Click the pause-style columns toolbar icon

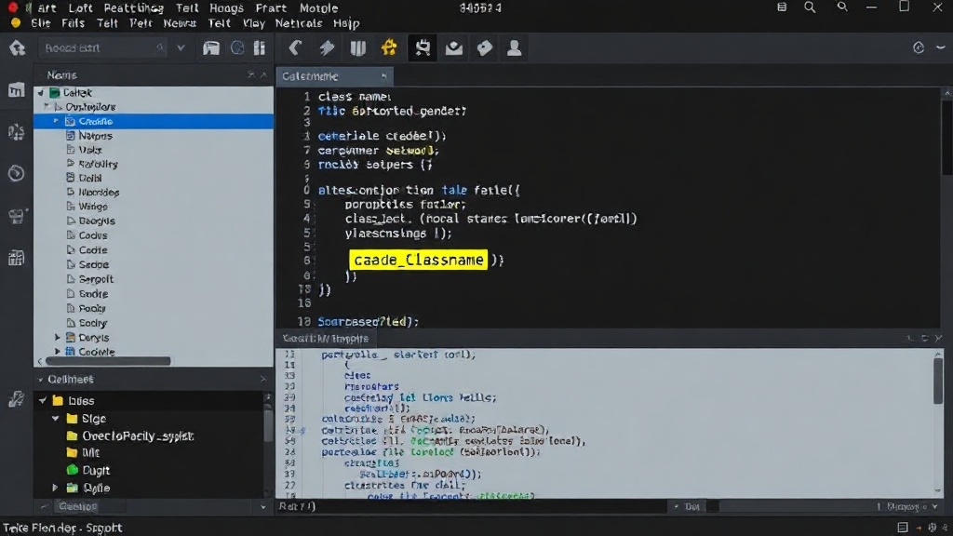358,48
